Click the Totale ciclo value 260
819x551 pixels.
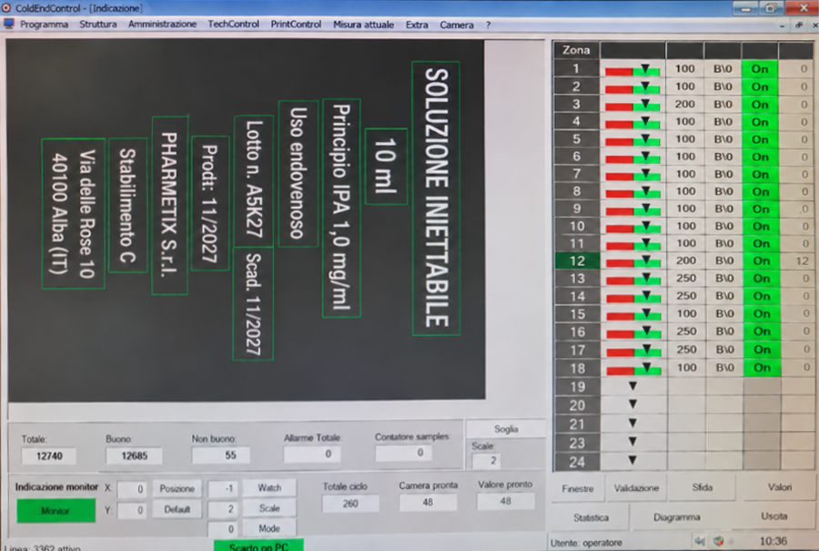pos(350,504)
